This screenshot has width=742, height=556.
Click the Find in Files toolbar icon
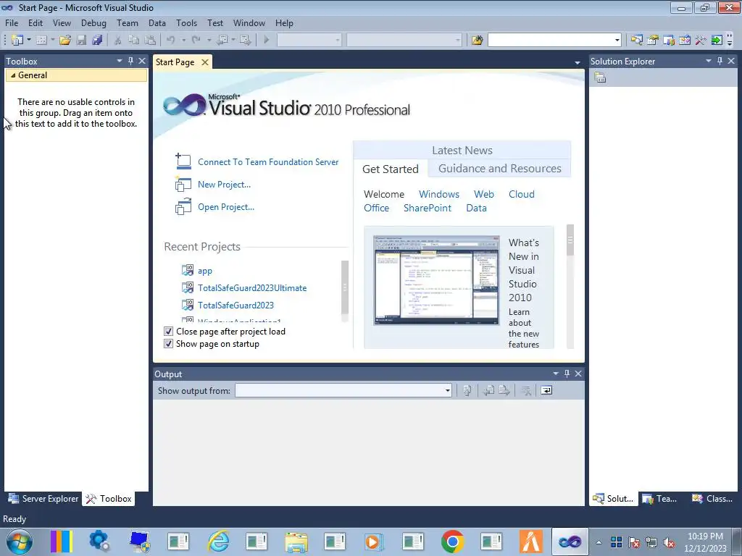[477, 41]
